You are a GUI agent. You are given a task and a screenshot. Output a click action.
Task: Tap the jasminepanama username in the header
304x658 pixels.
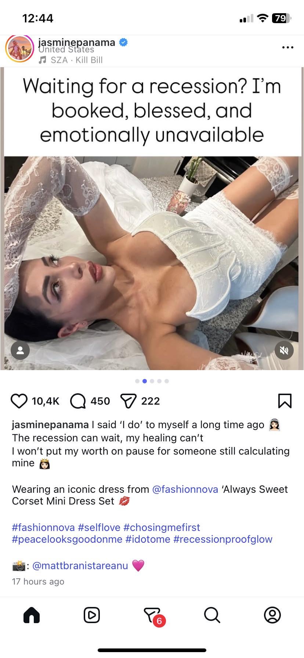[77, 42]
